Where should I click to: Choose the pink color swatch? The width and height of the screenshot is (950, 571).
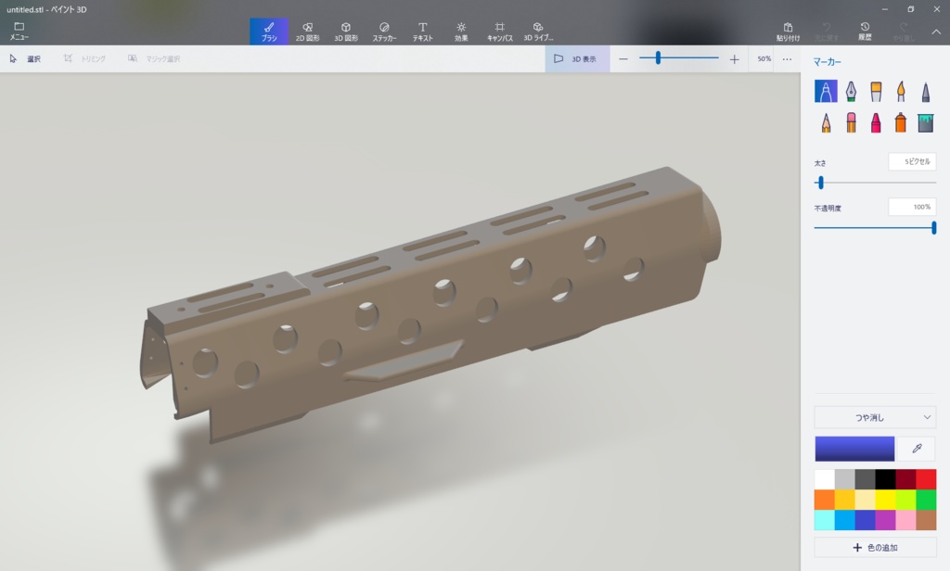905,520
